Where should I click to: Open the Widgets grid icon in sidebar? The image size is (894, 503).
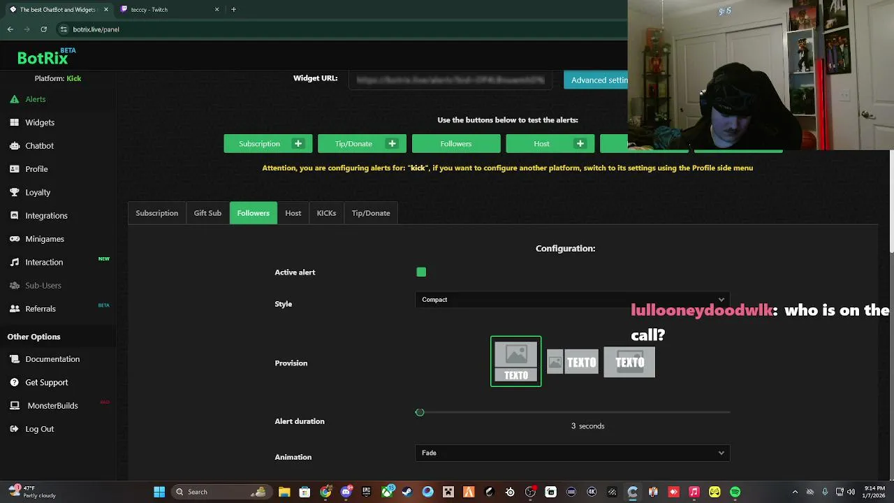(x=14, y=122)
